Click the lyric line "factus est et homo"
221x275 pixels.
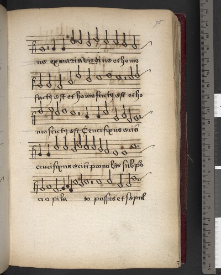[88, 97]
